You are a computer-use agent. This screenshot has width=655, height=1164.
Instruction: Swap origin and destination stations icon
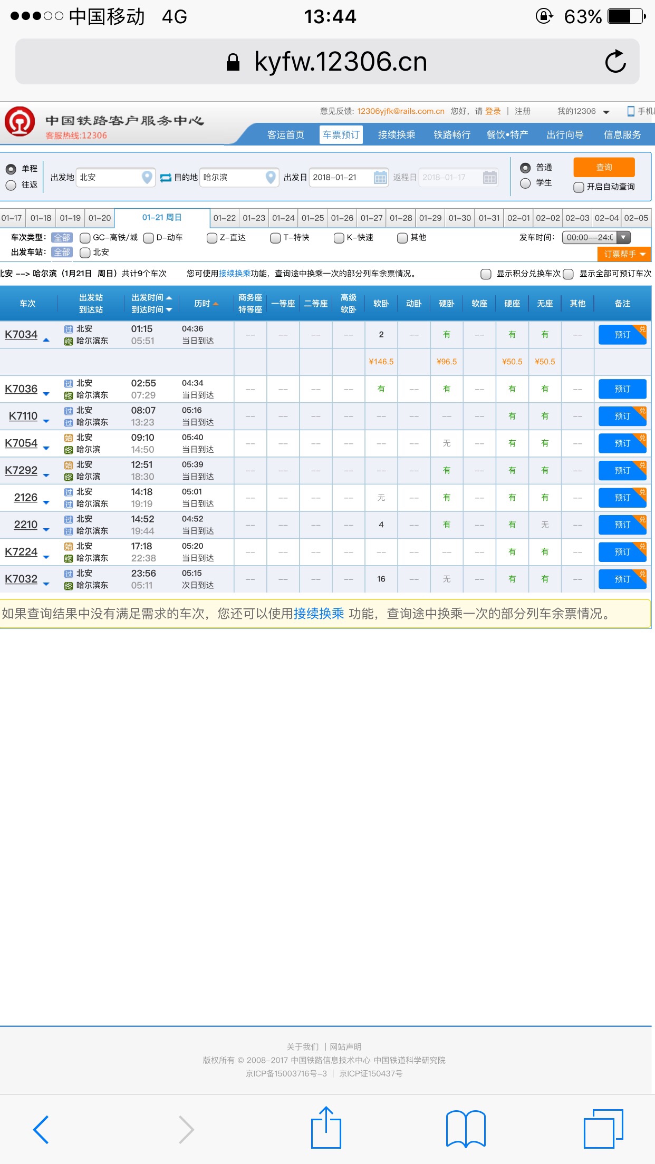[x=166, y=178]
